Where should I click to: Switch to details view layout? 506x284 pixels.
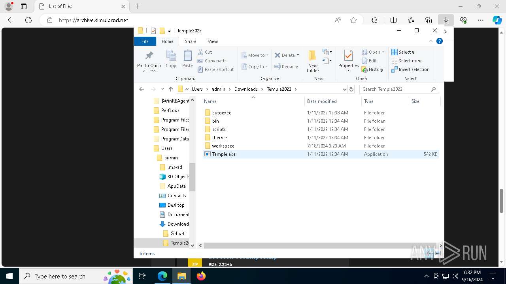tap(430, 253)
